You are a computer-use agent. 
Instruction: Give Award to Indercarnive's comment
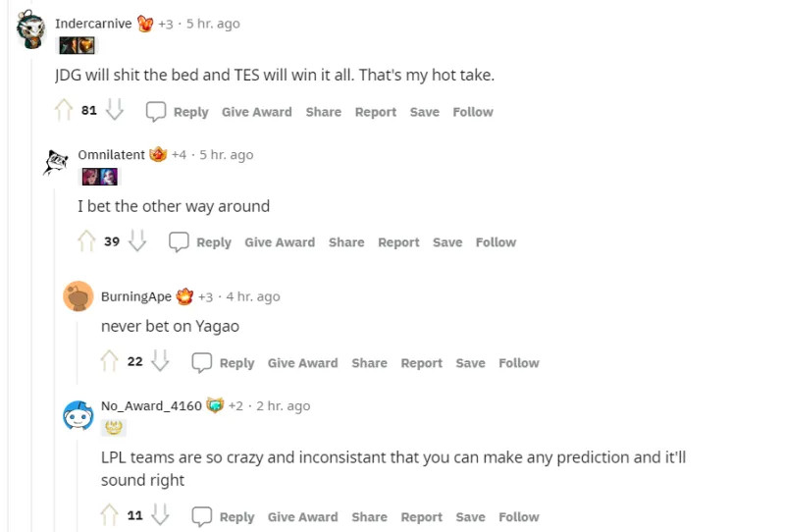(256, 112)
